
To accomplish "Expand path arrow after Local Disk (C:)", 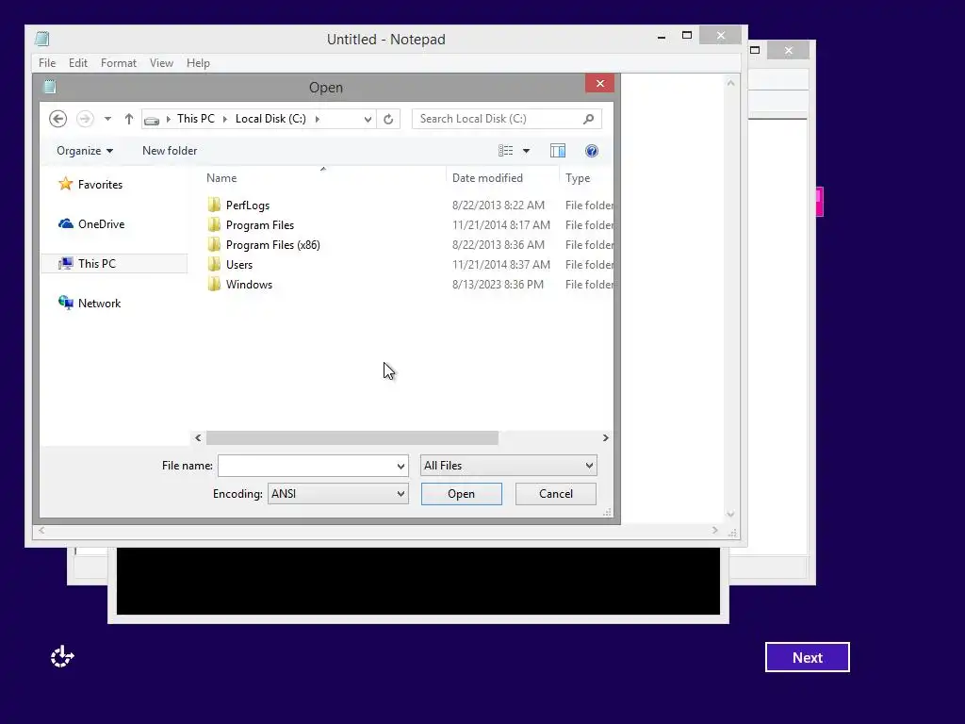I will coord(317,119).
